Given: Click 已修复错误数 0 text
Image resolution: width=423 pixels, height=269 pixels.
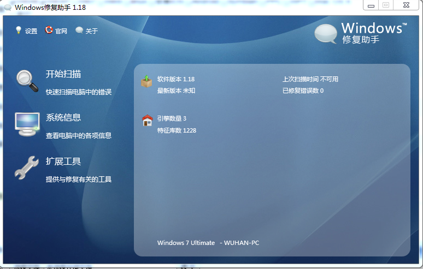Looking at the screenshot, I should pos(303,91).
